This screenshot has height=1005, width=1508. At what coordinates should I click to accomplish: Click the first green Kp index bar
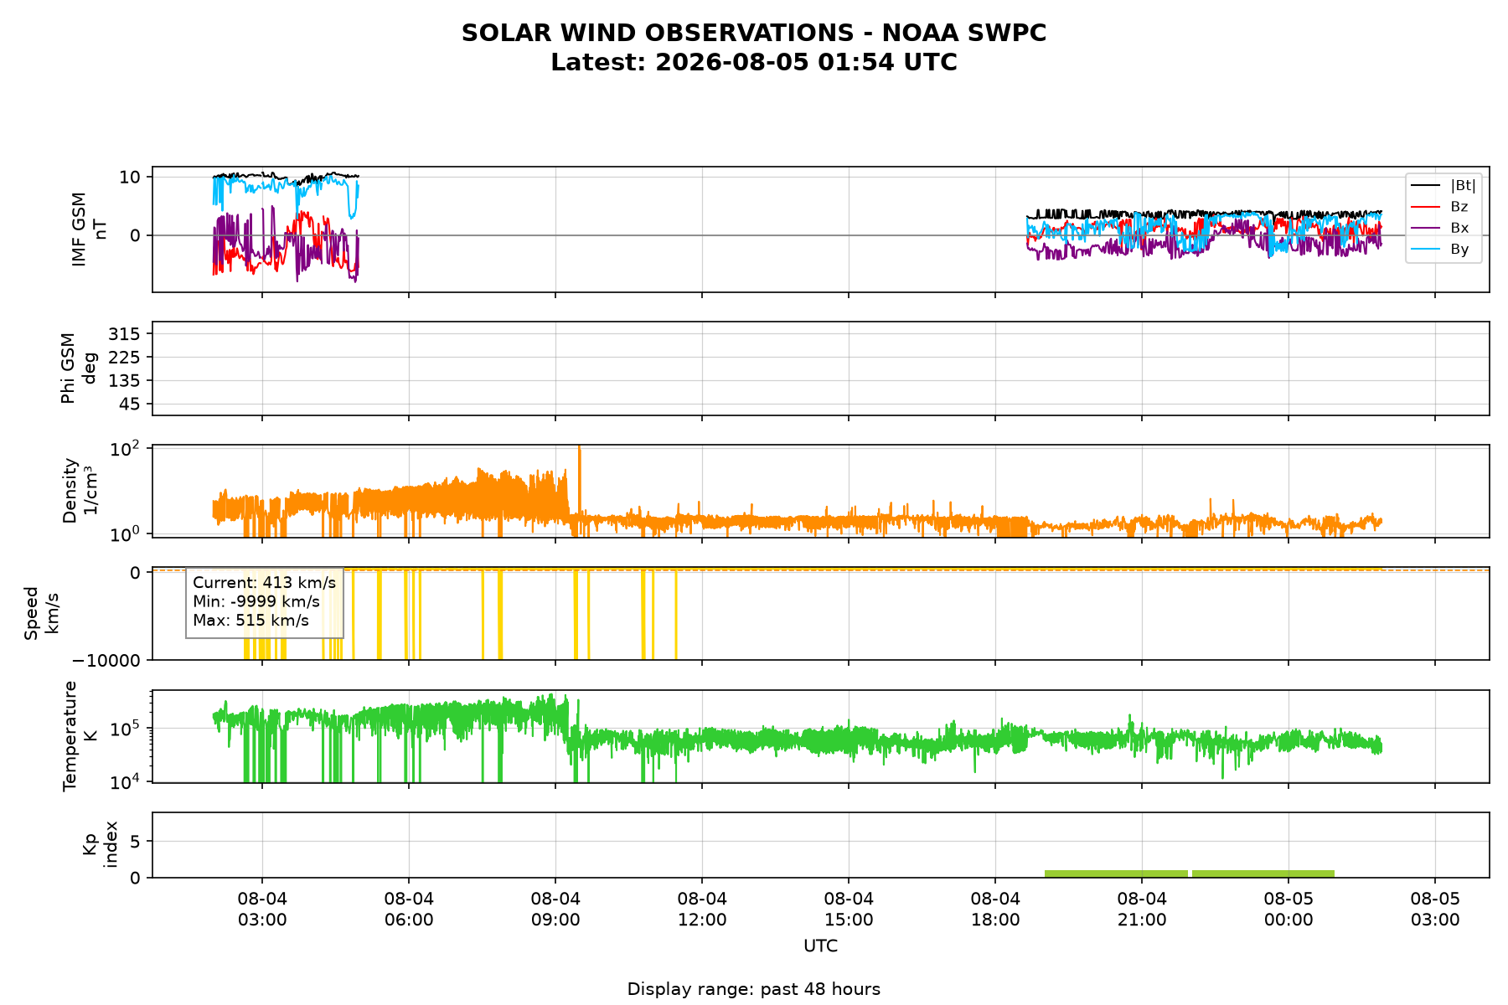1116,874
